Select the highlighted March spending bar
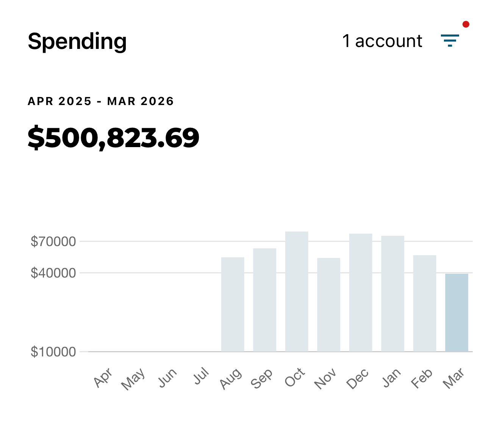This screenshot has width=500, height=433. 456,312
